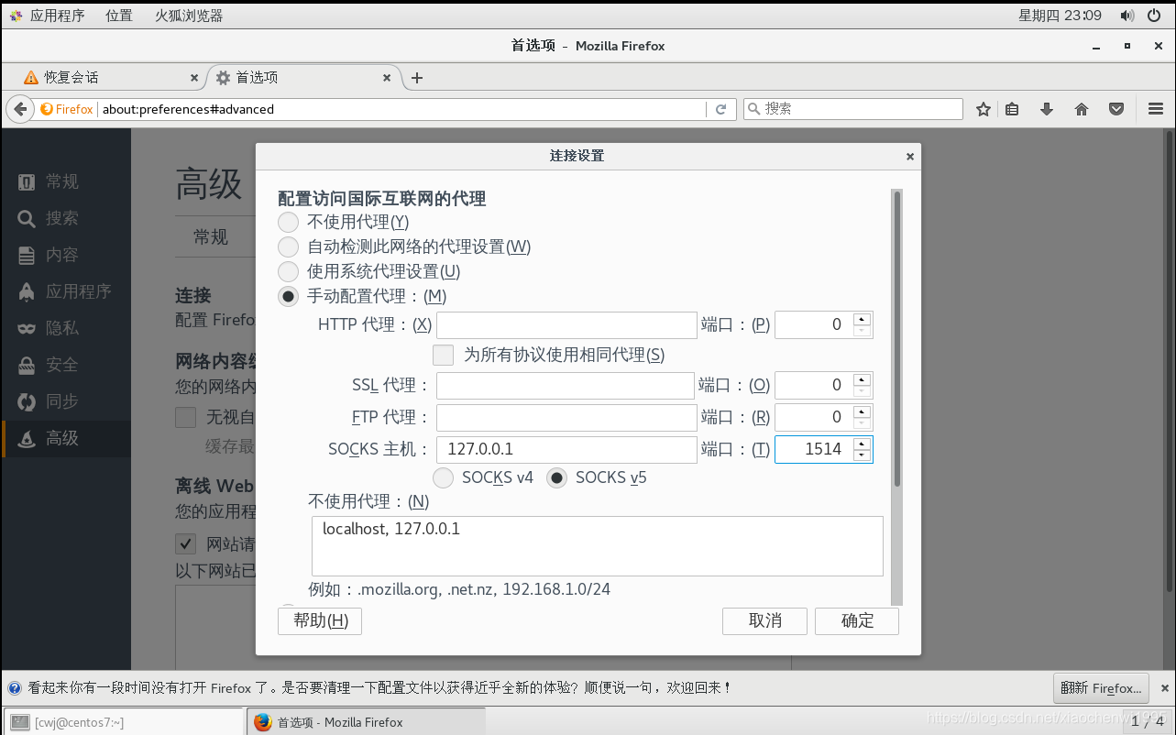Viewport: 1176px width, 735px height.
Task: Switch to 首选项 browser tab
Action: pyautogui.click(x=302, y=78)
